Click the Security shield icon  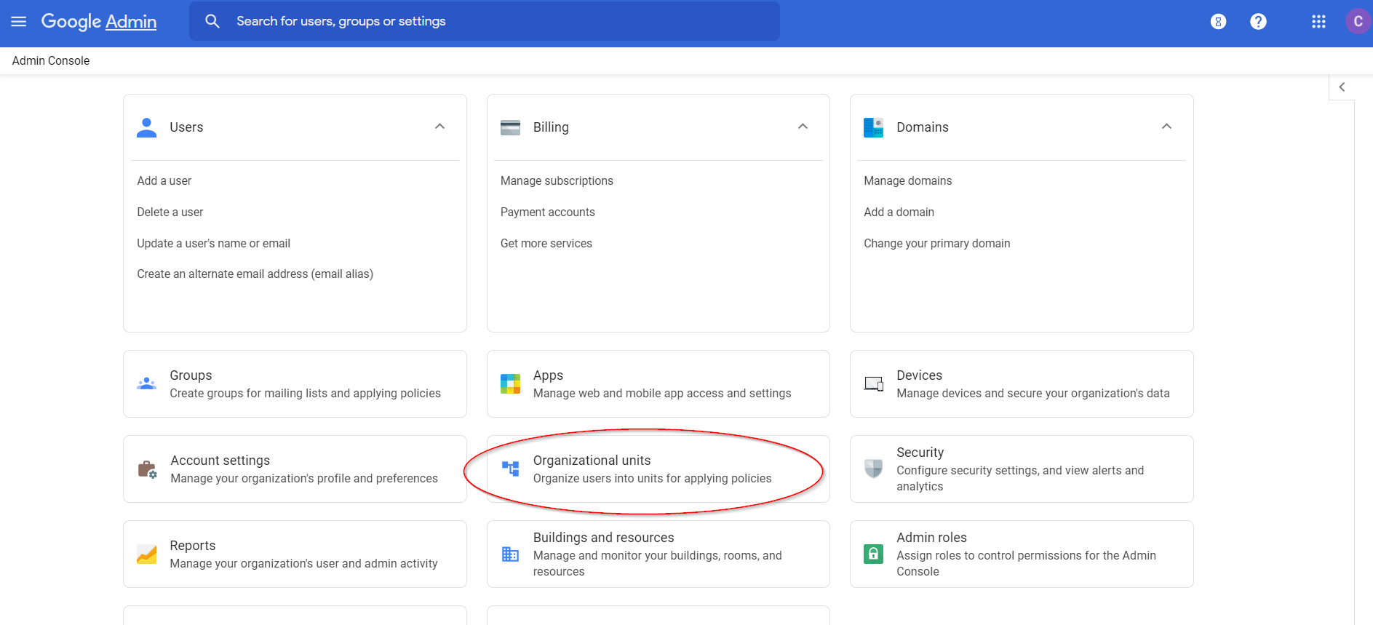pyautogui.click(x=873, y=469)
